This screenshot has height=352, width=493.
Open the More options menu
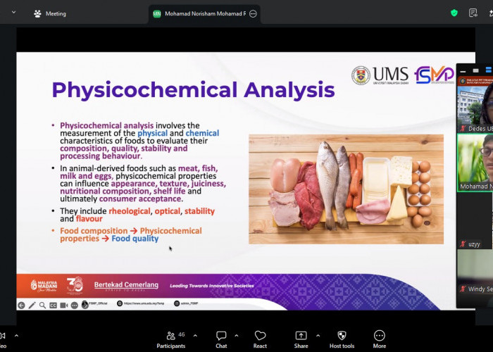(x=380, y=339)
